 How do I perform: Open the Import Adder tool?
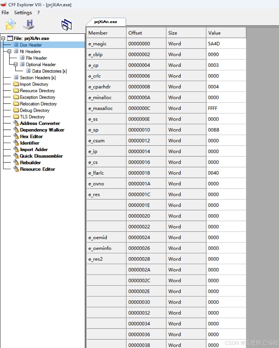tap(34, 149)
